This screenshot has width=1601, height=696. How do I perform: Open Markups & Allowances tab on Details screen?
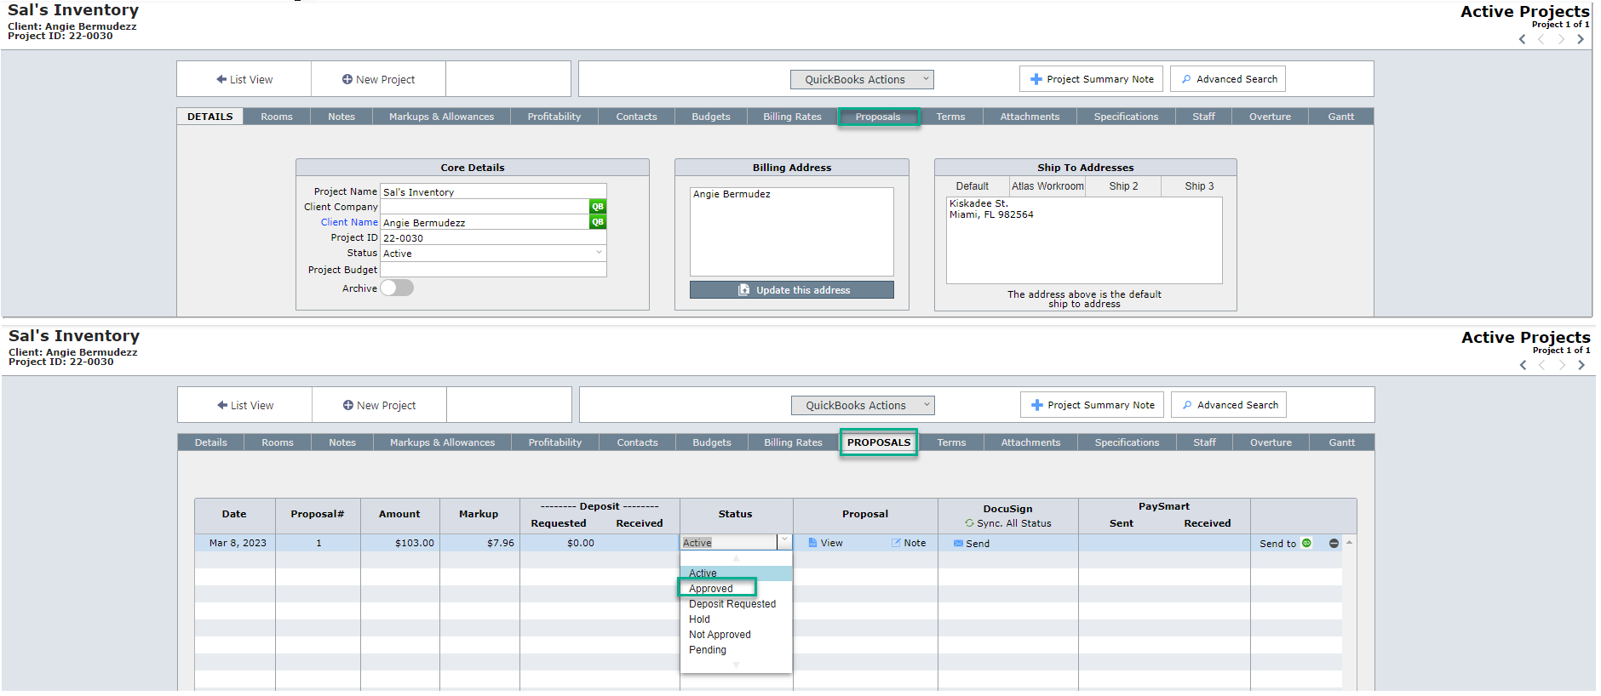click(x=441, y=117)
